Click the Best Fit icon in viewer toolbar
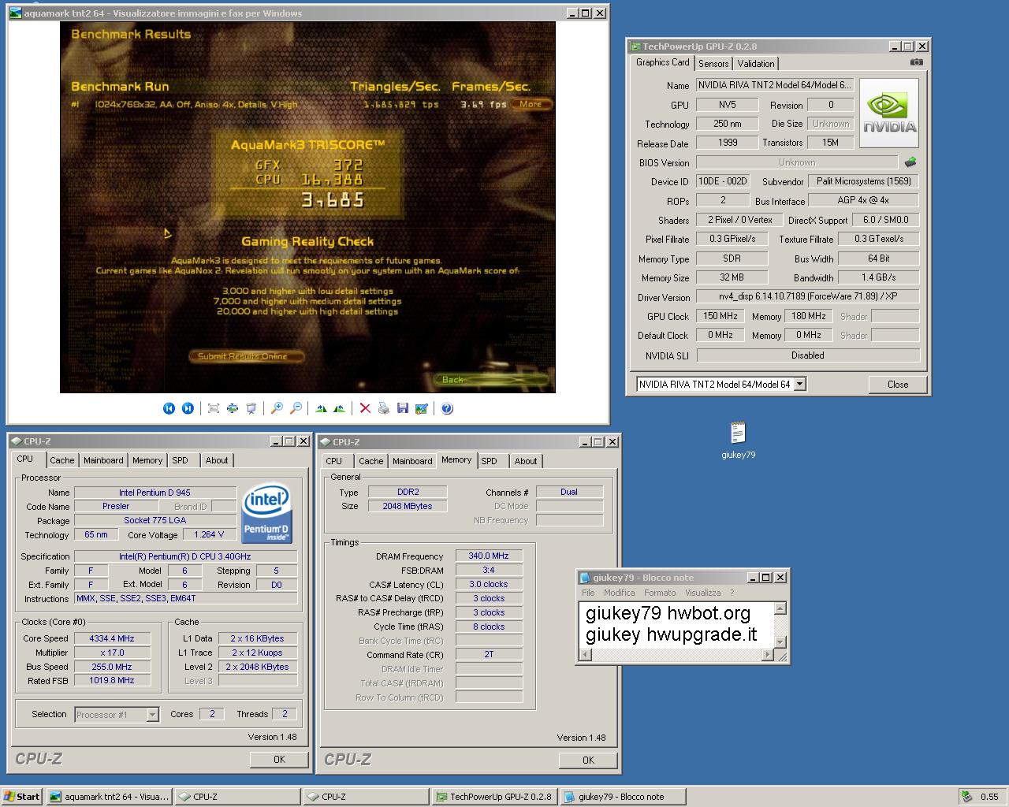The image size is (1009, 807). point(214,408)
